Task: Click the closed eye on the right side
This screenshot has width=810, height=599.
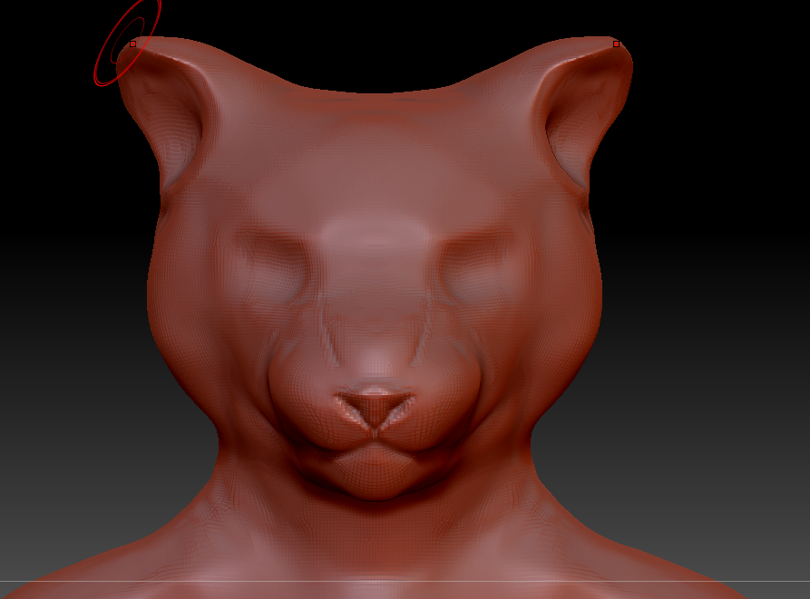Action: tap(478, 268)
